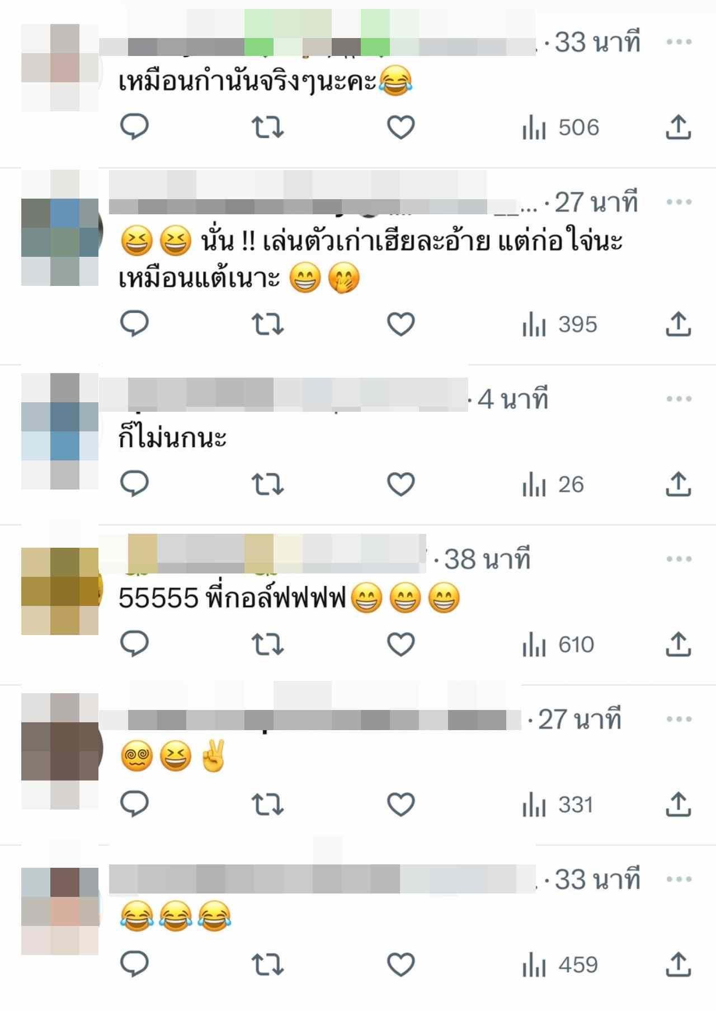Retweet the ก็ไม่นกนะ tweet
This screenshot has height=1011, width=716.
(x=267, y=484)
